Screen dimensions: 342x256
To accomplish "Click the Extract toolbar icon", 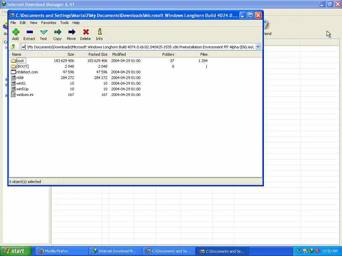I will tap(30, 32).
